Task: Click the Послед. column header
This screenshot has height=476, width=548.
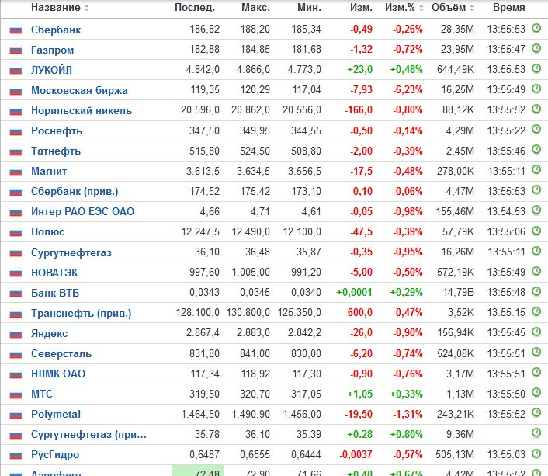Action: (195, 8)
